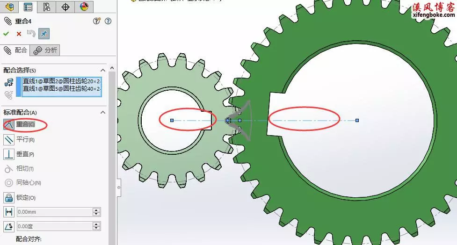This screenshot has height=245, width=457.
Task: Select the 直线1@草图2 entry in selection box
Action: click(x=61, y=81)
